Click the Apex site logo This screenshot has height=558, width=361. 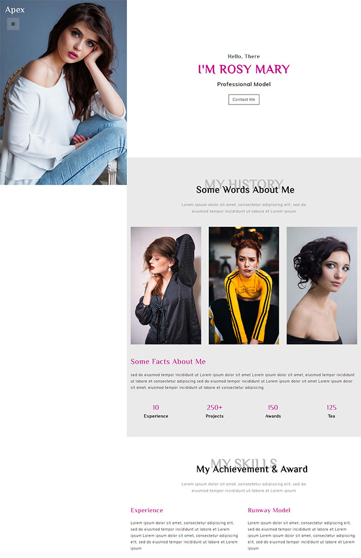[15, 10]
